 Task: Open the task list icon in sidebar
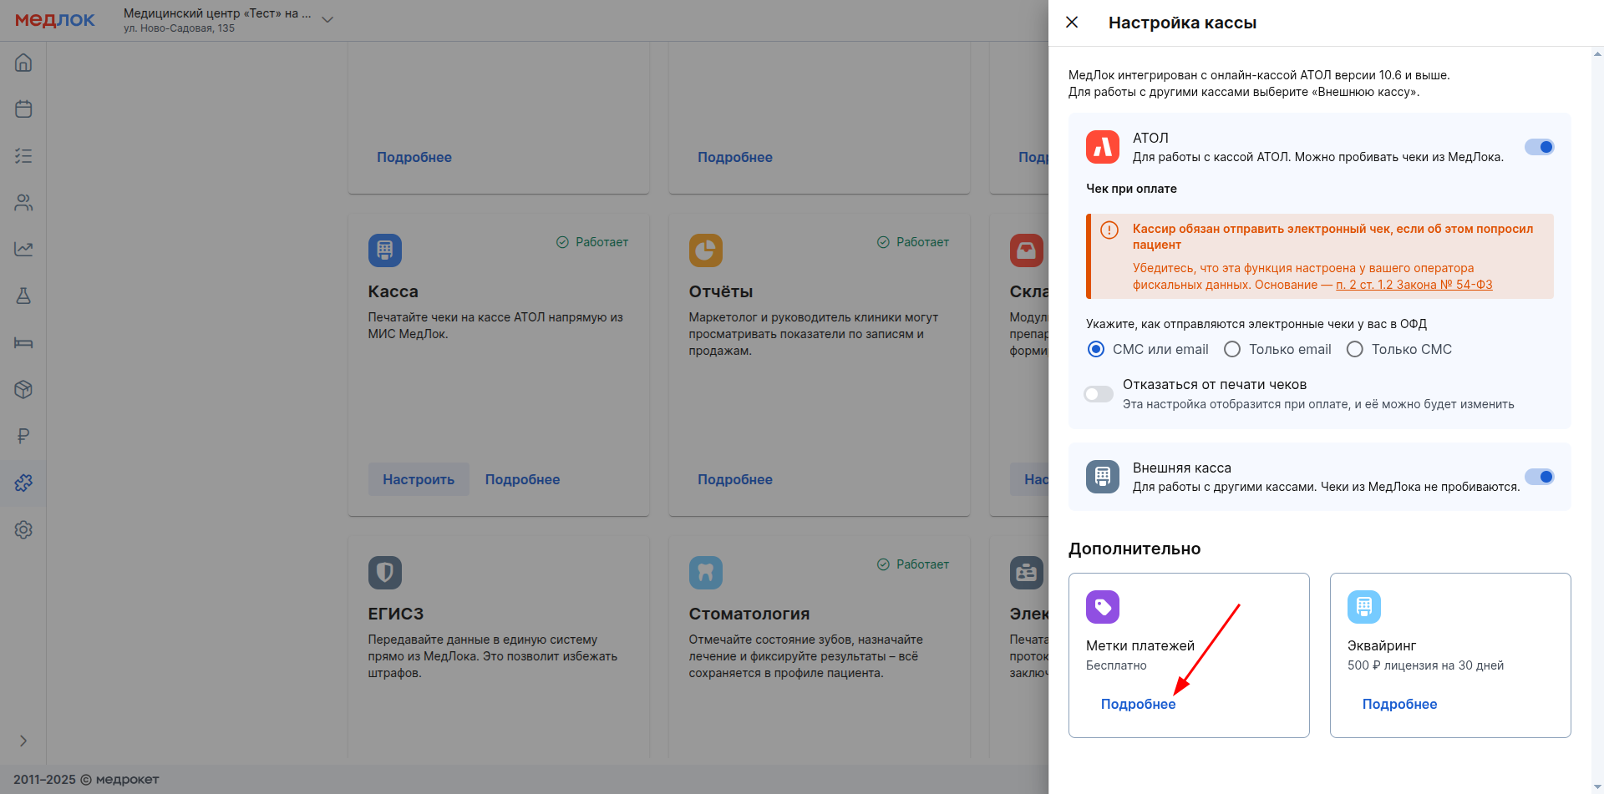pyautogui.click(x=23, y=156)
